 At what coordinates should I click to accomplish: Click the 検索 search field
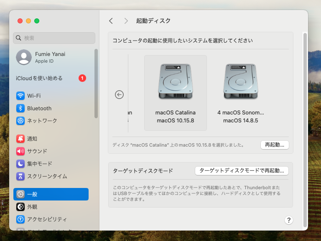point(54,38)
